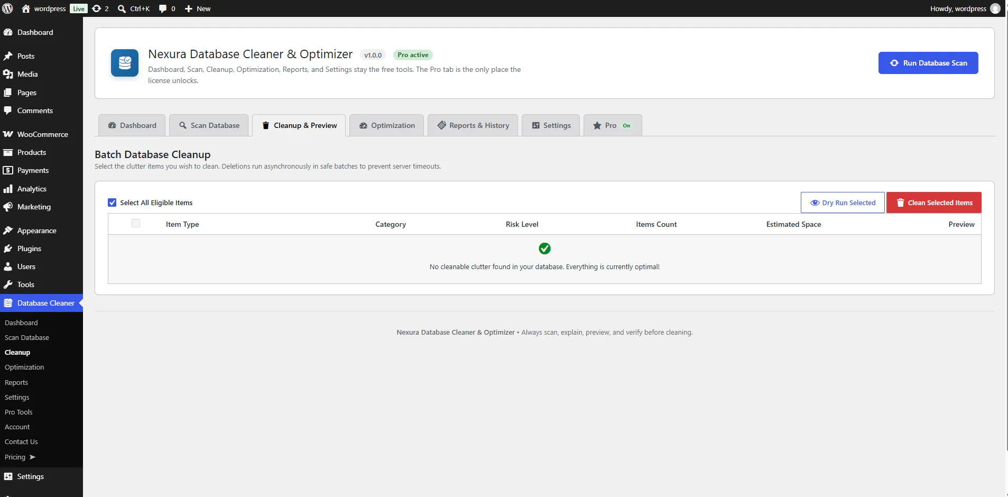1008x497 pixels.
Task: Click Clean Selected Items button
Action: tap(934, 203)
